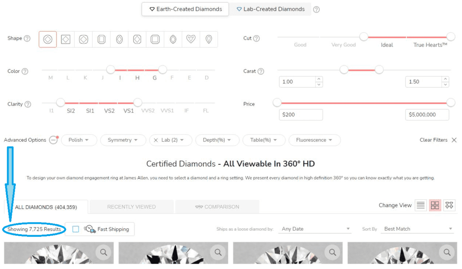Pick the pear diamond shape
The width and height of the screenshot is (462, 269).
coord(208,39)
